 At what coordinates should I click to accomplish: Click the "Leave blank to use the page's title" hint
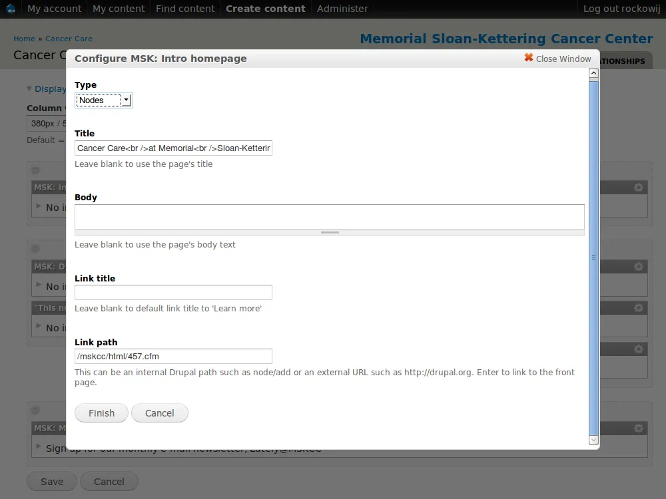tap(144, 164)
